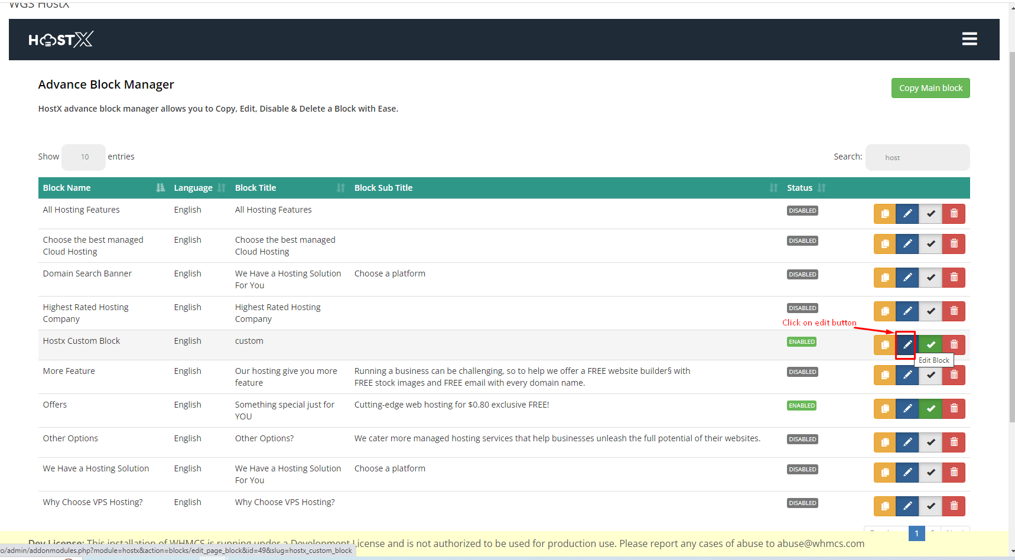1015x560 pixels.
Task: Click the Copy Main block button
Action: 931,88
